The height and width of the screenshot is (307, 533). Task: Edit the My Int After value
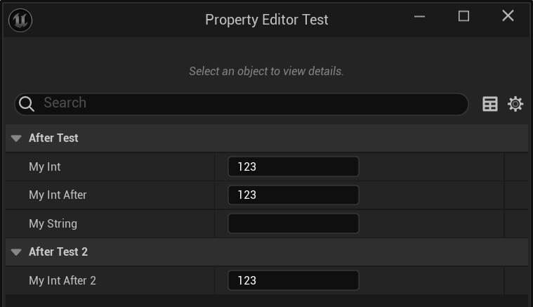click(293, 195)
